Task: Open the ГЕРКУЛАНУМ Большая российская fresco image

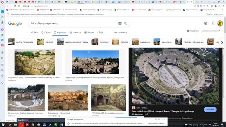Action: tap(108, 97)
